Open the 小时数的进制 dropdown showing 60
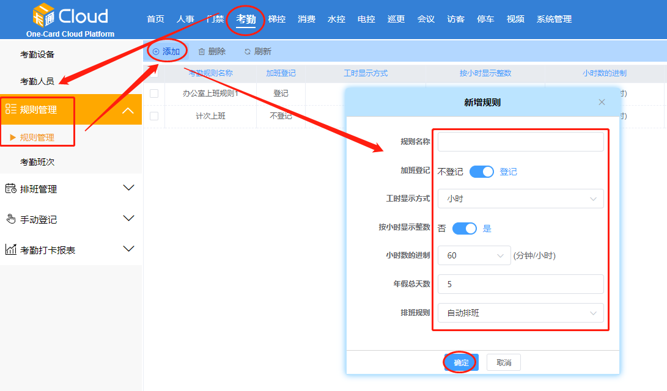 [474, 255]
